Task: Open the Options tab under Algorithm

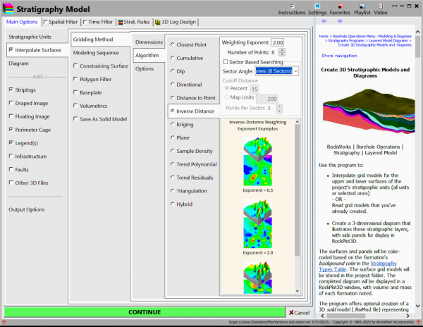Action: [x=145, y=68]
